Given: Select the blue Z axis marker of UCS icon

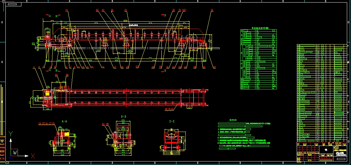Looking at the screenshot, I should tap(10, 156).
